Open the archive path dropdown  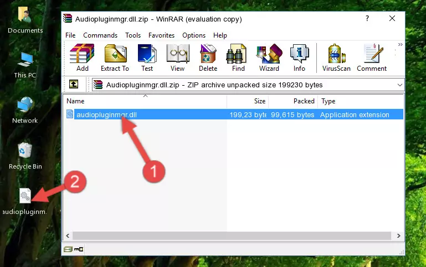point(399,85)
